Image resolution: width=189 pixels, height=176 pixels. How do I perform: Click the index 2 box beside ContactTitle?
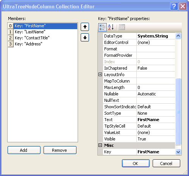click(x=11, y=38)
